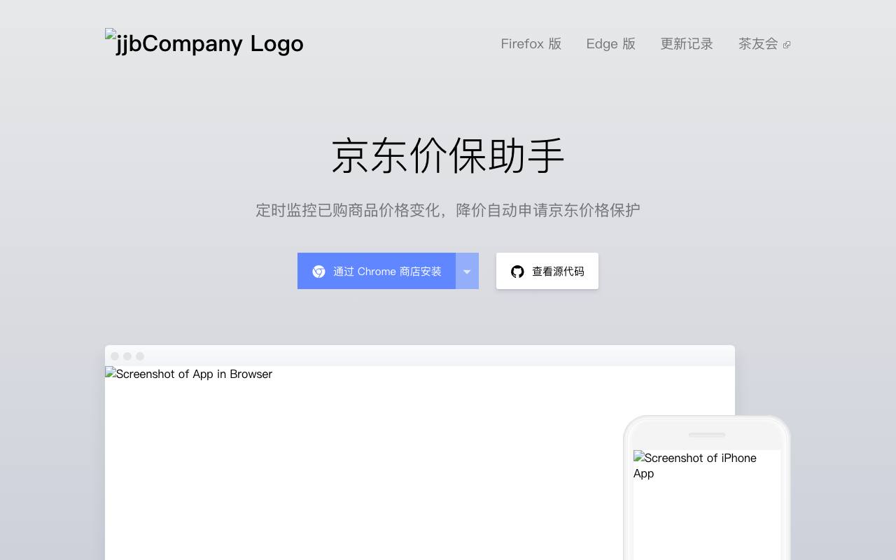This screenshot has height=560, width=896.
Task: Open the Firefox 版 nav link
Action: pos(531,44)
